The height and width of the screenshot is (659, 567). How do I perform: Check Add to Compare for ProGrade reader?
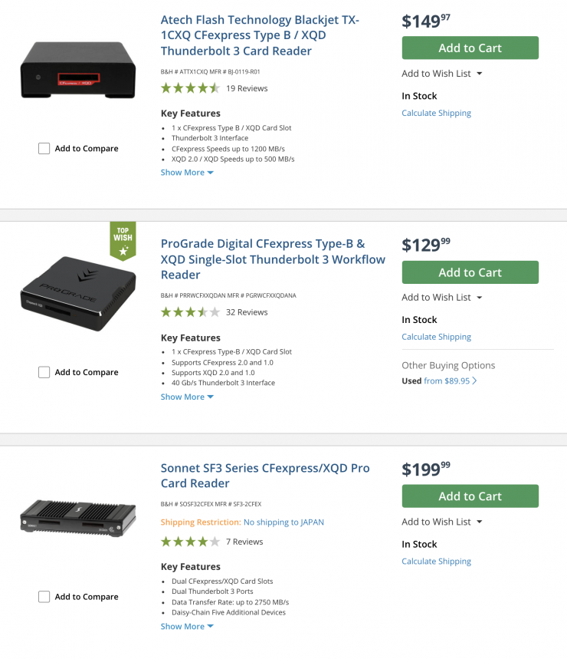44,373
